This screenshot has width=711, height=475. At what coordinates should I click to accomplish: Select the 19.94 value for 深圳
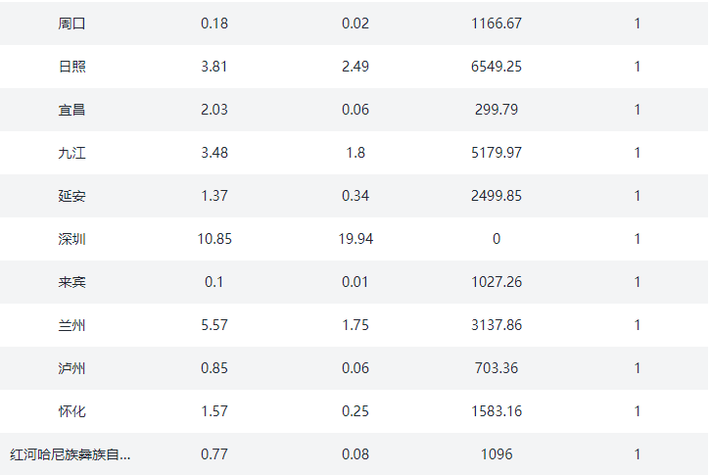(x=355, y=239)
